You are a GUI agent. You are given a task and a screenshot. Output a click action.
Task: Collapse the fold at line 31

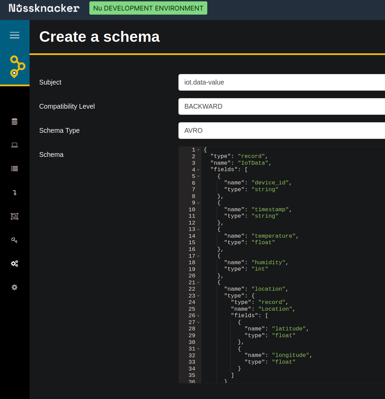198,349
